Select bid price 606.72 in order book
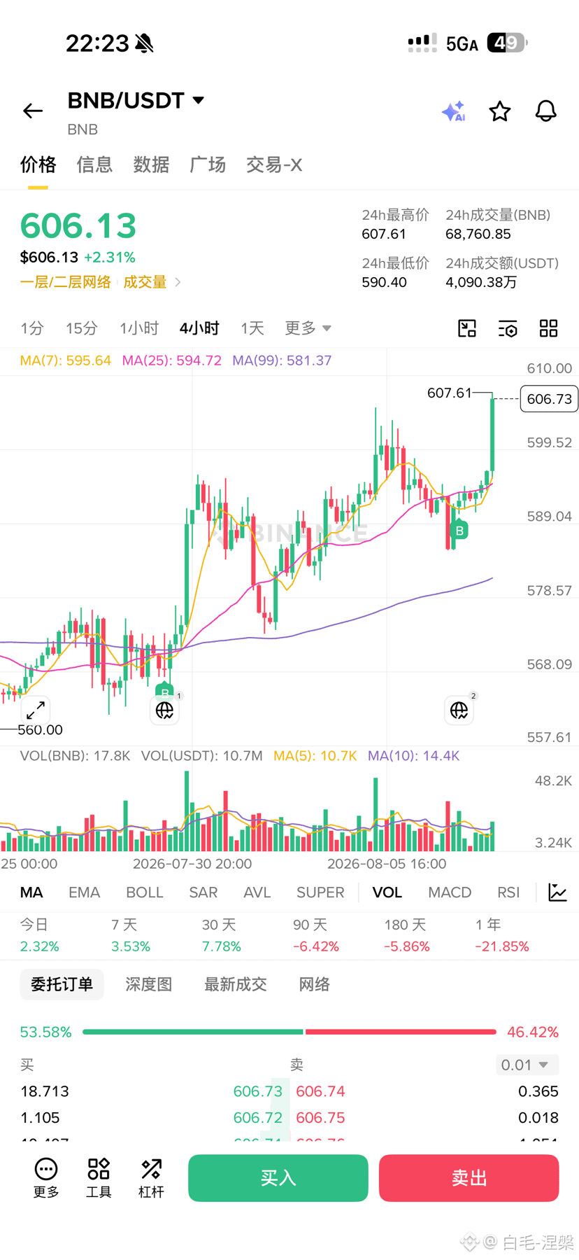Viewport: 579px width, 1260px height. (x=258, y=1118)
